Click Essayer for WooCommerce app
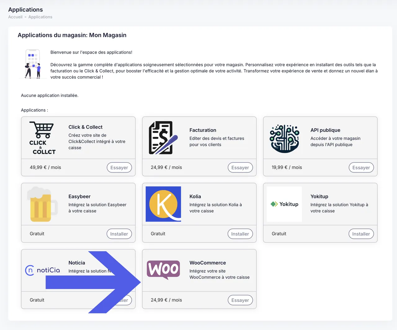397x330 pixels. [240, 300]
